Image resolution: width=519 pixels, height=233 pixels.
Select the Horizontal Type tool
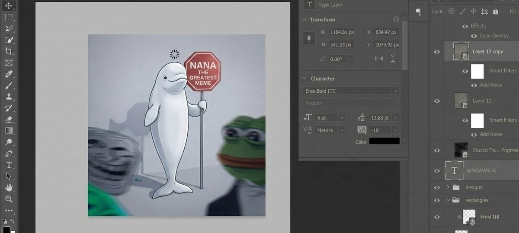pos(9,164)
